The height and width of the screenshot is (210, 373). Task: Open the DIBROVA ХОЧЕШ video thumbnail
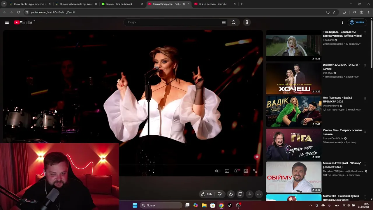click(293, 79)
